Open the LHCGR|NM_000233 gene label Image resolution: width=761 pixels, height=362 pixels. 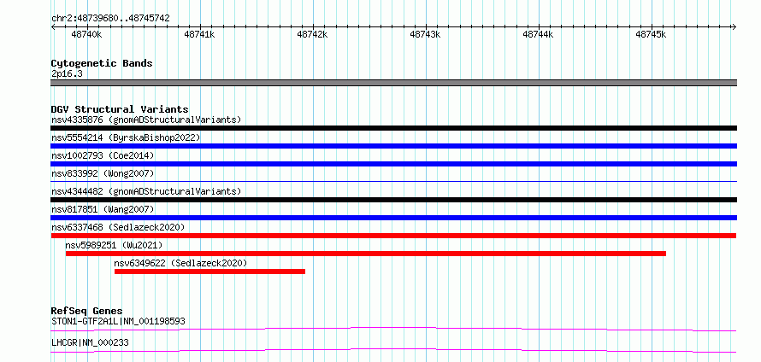pyautogui.click(x=90, y=343)
